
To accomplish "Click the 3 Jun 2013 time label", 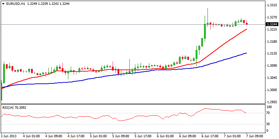I will coord(9,136).
